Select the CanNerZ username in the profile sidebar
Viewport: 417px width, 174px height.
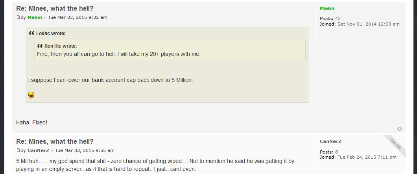point(330,141)
